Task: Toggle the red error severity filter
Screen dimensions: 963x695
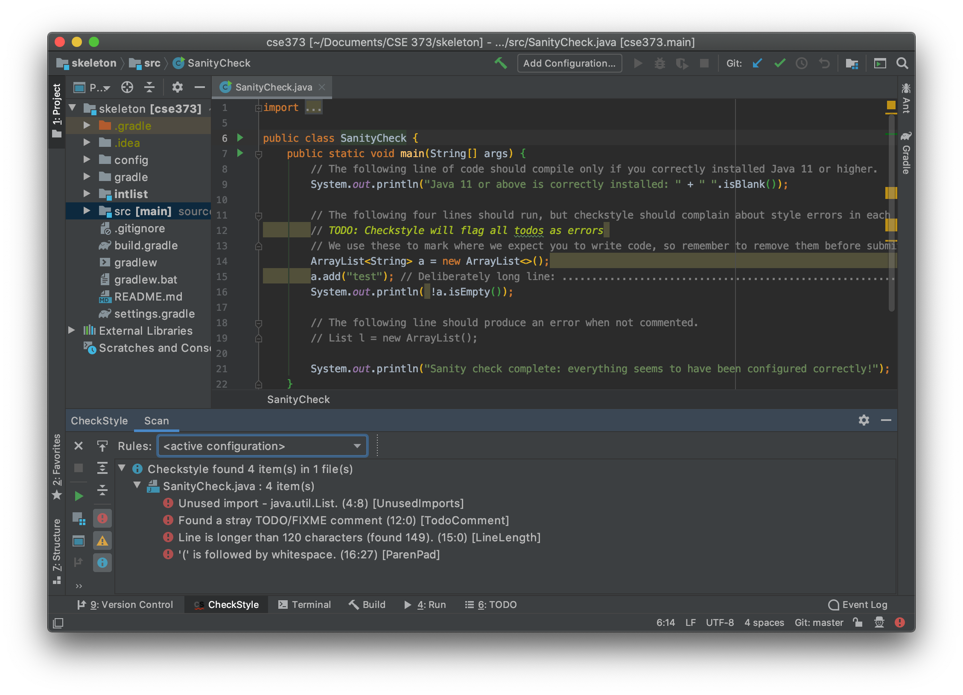Action: pyautogui.click(x=102, y=518)
